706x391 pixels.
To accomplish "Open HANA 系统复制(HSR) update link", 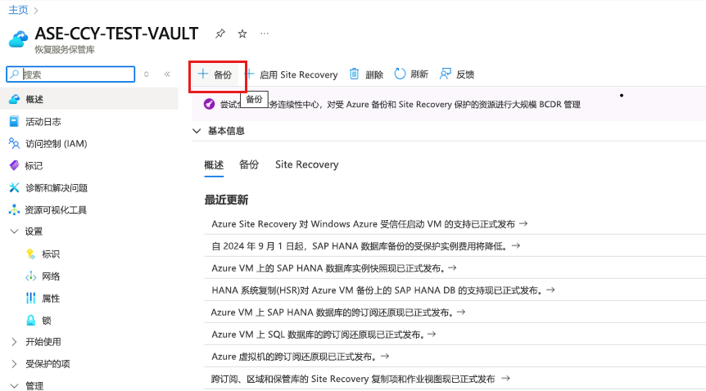I will (383, 290).
